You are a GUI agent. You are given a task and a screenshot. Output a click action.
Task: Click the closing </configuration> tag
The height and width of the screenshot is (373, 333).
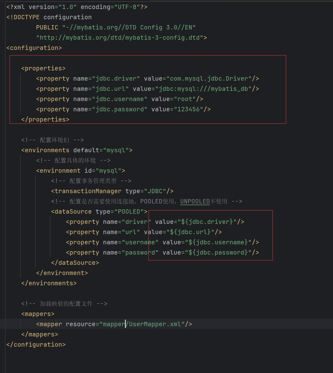(36, 344)
